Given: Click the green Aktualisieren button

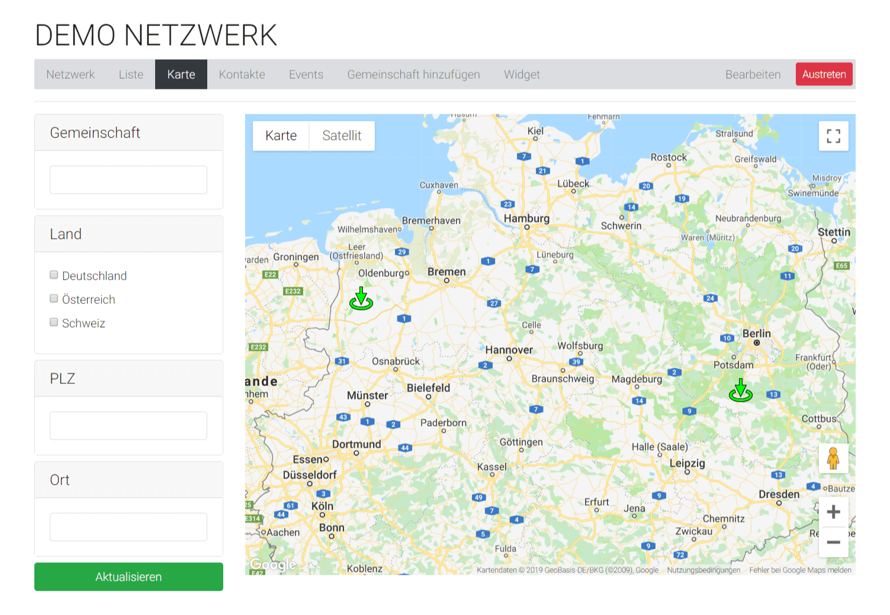Looking at the screenshot, I should [x=128, y=576].
